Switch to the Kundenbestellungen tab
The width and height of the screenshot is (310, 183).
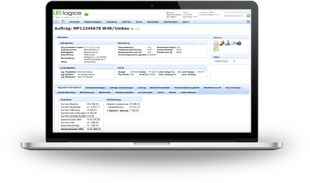point(95,87)
